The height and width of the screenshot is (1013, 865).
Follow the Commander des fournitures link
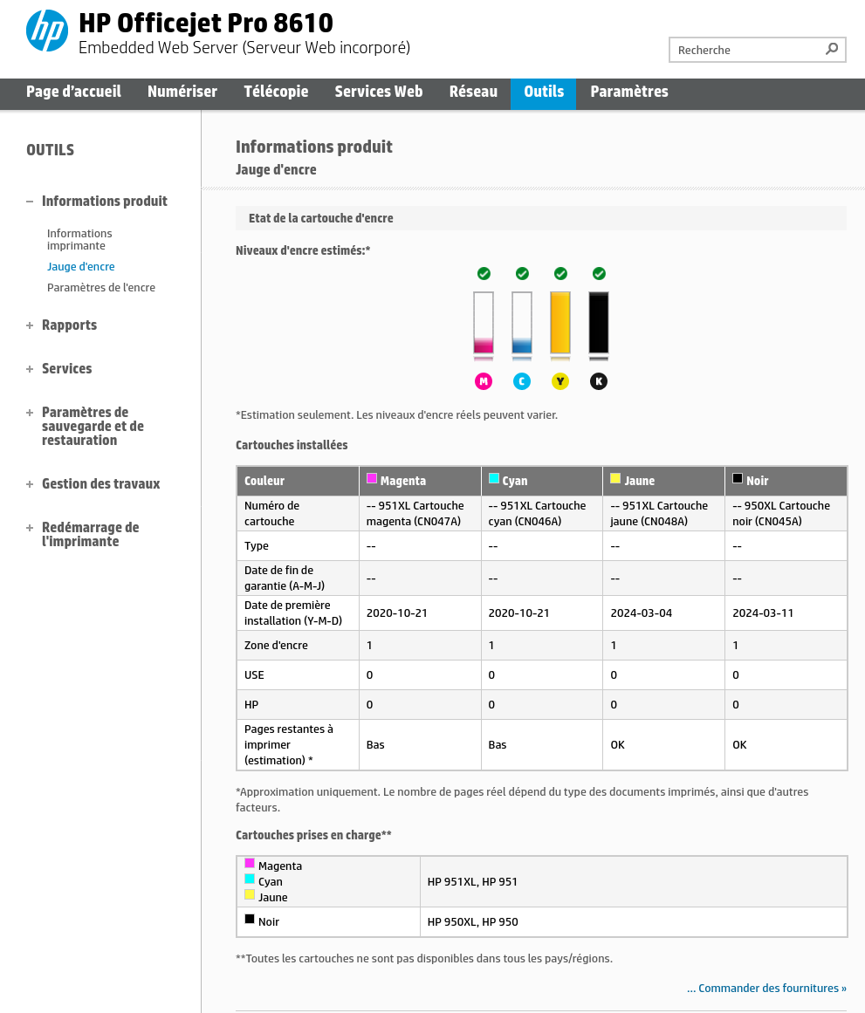(766, 988)
